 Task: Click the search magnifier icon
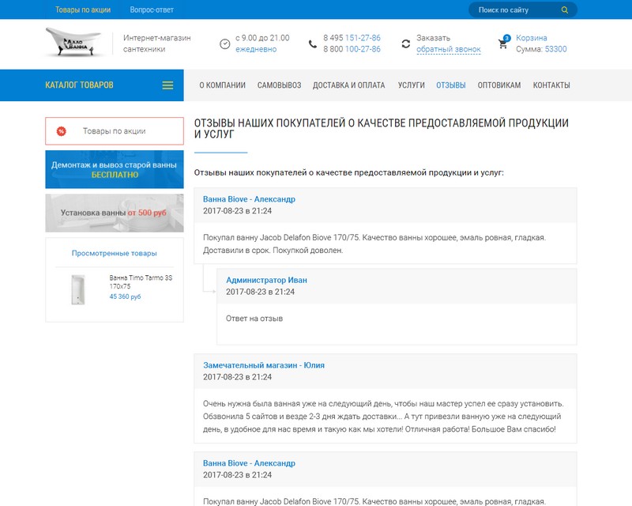point(565,10)
